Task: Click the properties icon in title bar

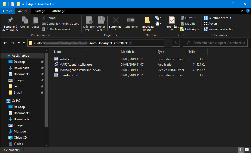Action: 13,4
